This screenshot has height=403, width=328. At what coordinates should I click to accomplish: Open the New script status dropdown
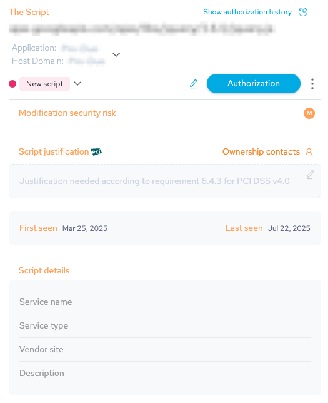[77, 83]
